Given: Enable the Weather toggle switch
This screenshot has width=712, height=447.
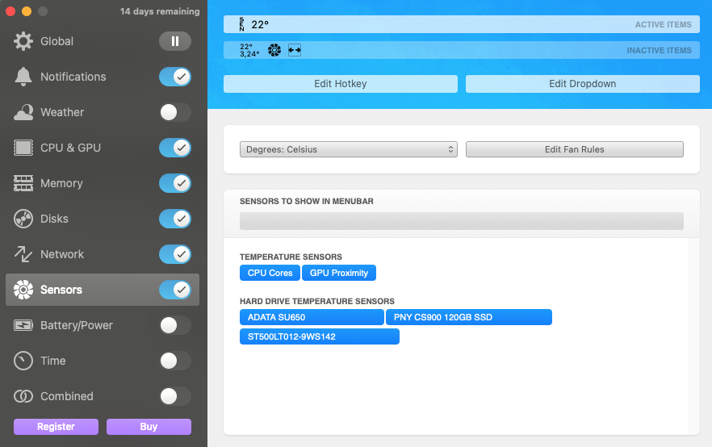Looking at the screenshot, I should tap(174, 112).
